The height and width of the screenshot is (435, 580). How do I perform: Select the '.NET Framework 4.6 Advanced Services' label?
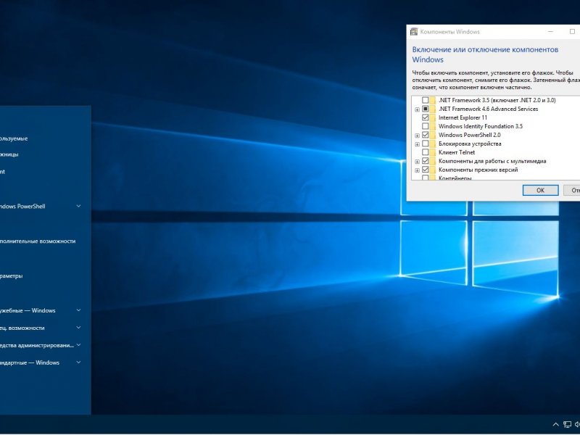(488, 109)
